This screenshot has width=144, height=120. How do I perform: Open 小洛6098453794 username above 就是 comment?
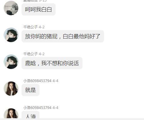[x=37, y=81]
